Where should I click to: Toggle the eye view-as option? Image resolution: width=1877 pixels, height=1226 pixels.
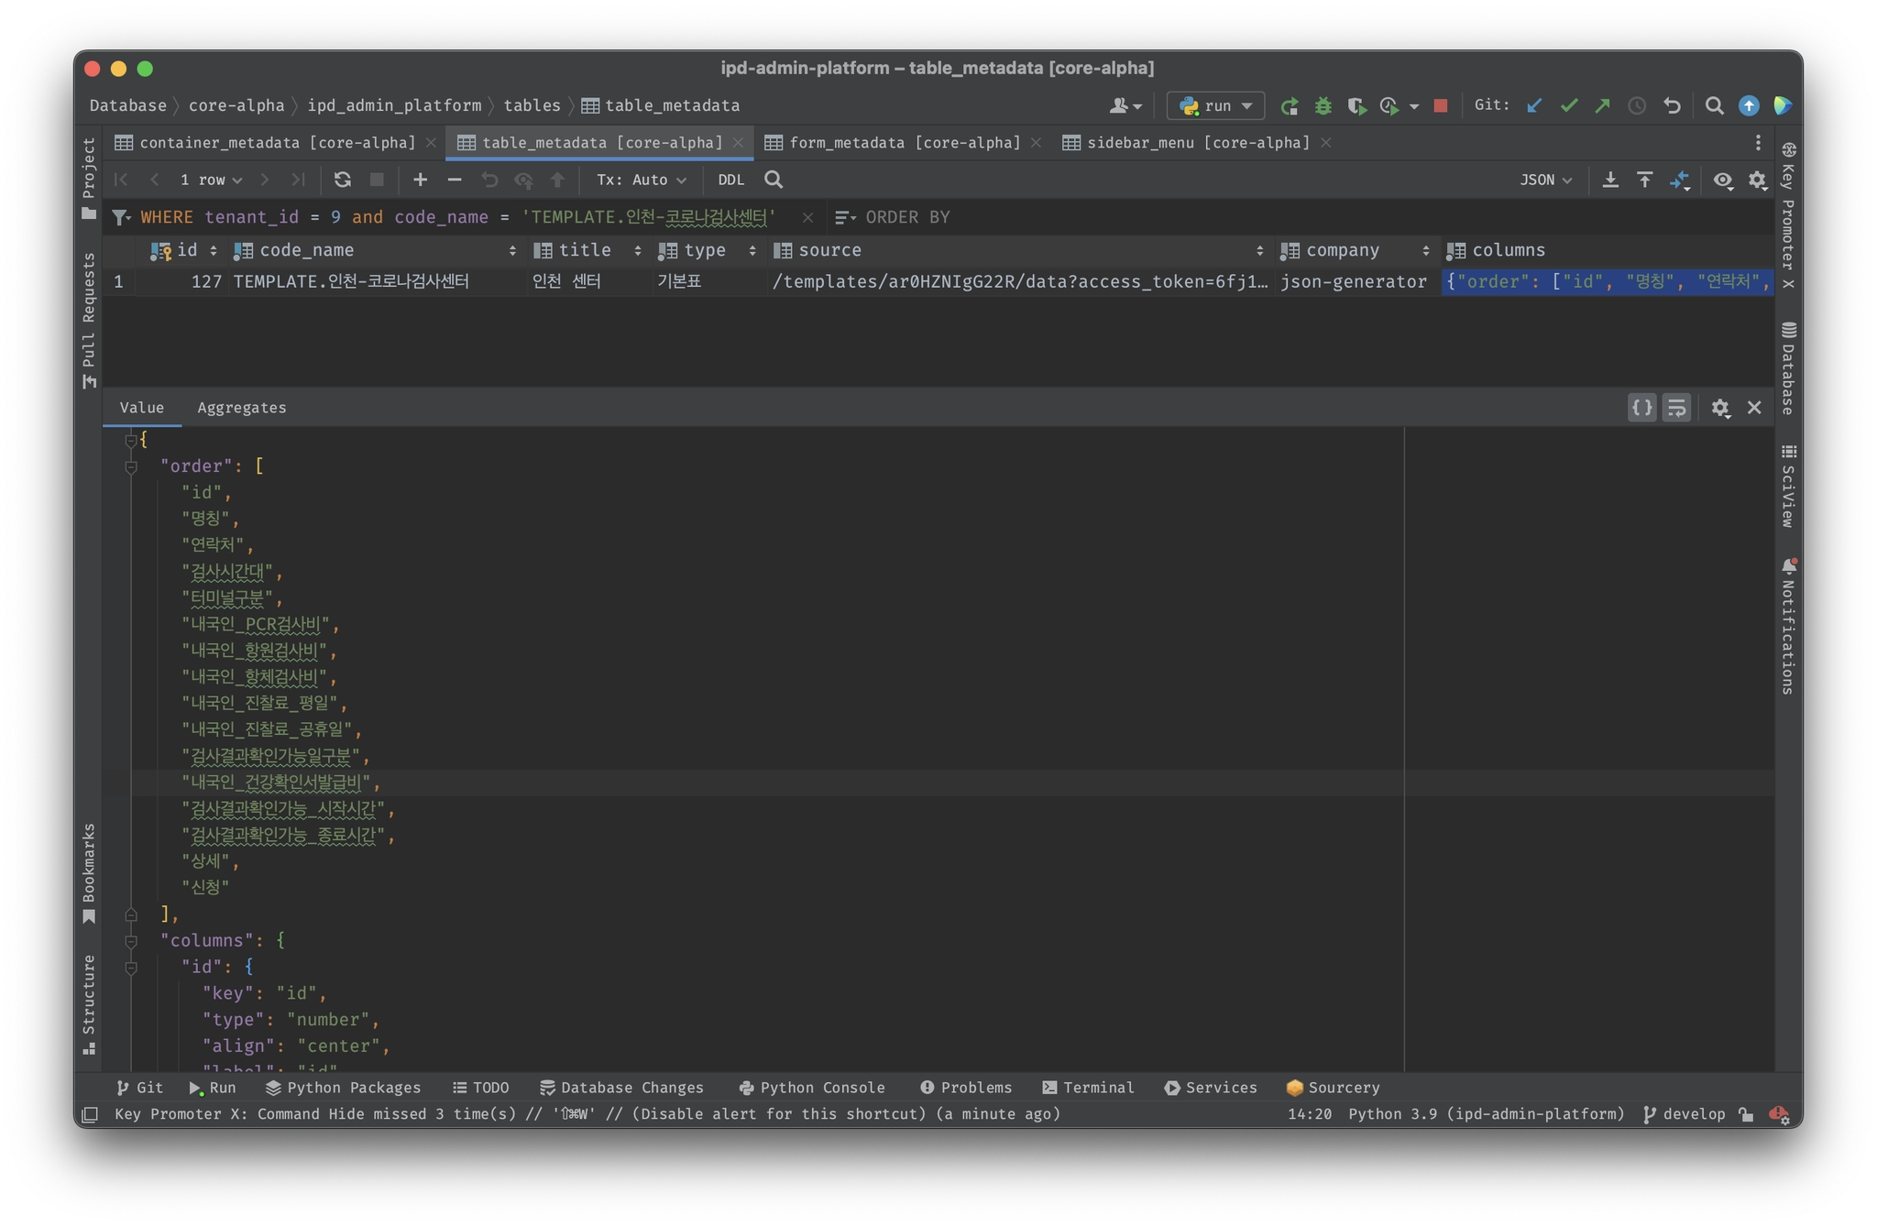coord(1723,180)
